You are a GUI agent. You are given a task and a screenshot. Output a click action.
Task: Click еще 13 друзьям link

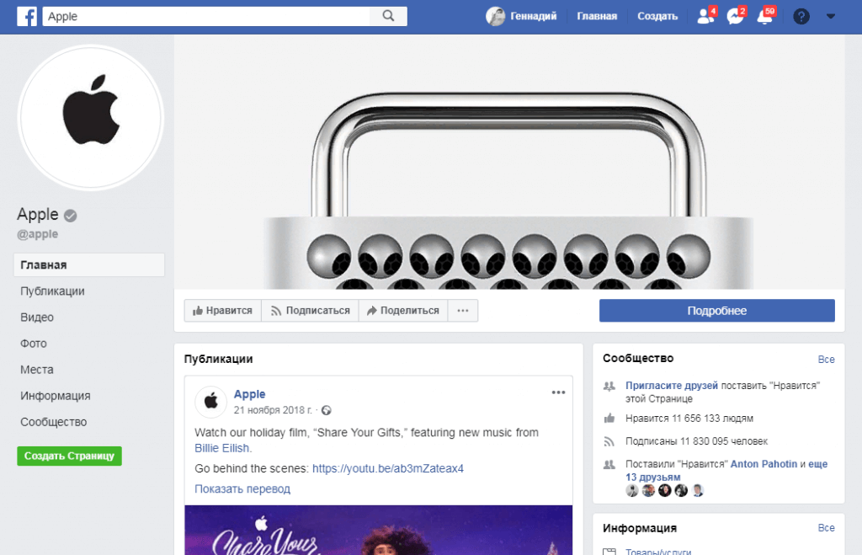tap(726, 470)
